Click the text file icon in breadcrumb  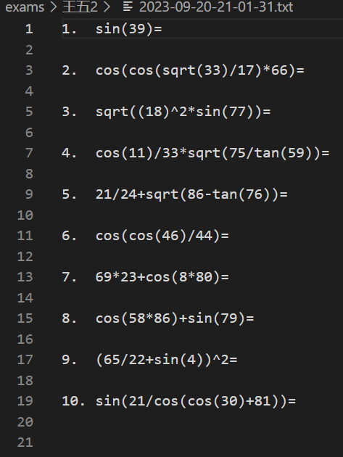tap(128, 7)
